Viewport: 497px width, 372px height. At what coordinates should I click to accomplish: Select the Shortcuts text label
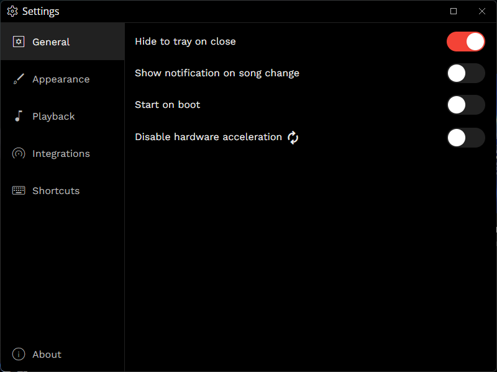[56, 191]
